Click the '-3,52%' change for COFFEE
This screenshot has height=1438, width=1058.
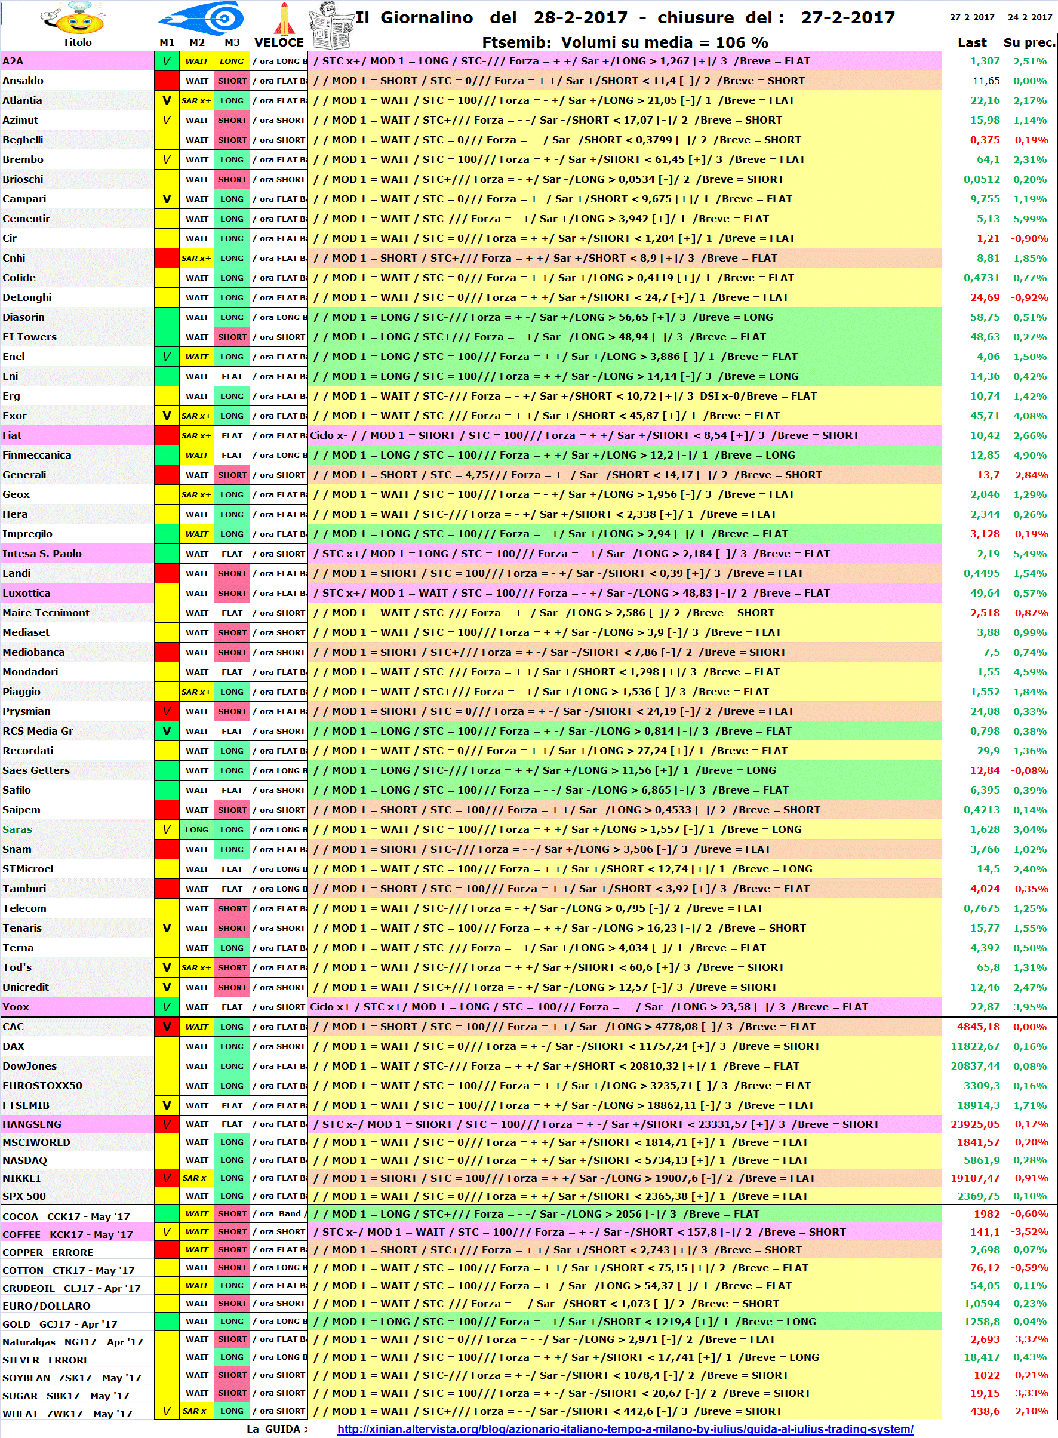(x=1029, y=1232)
